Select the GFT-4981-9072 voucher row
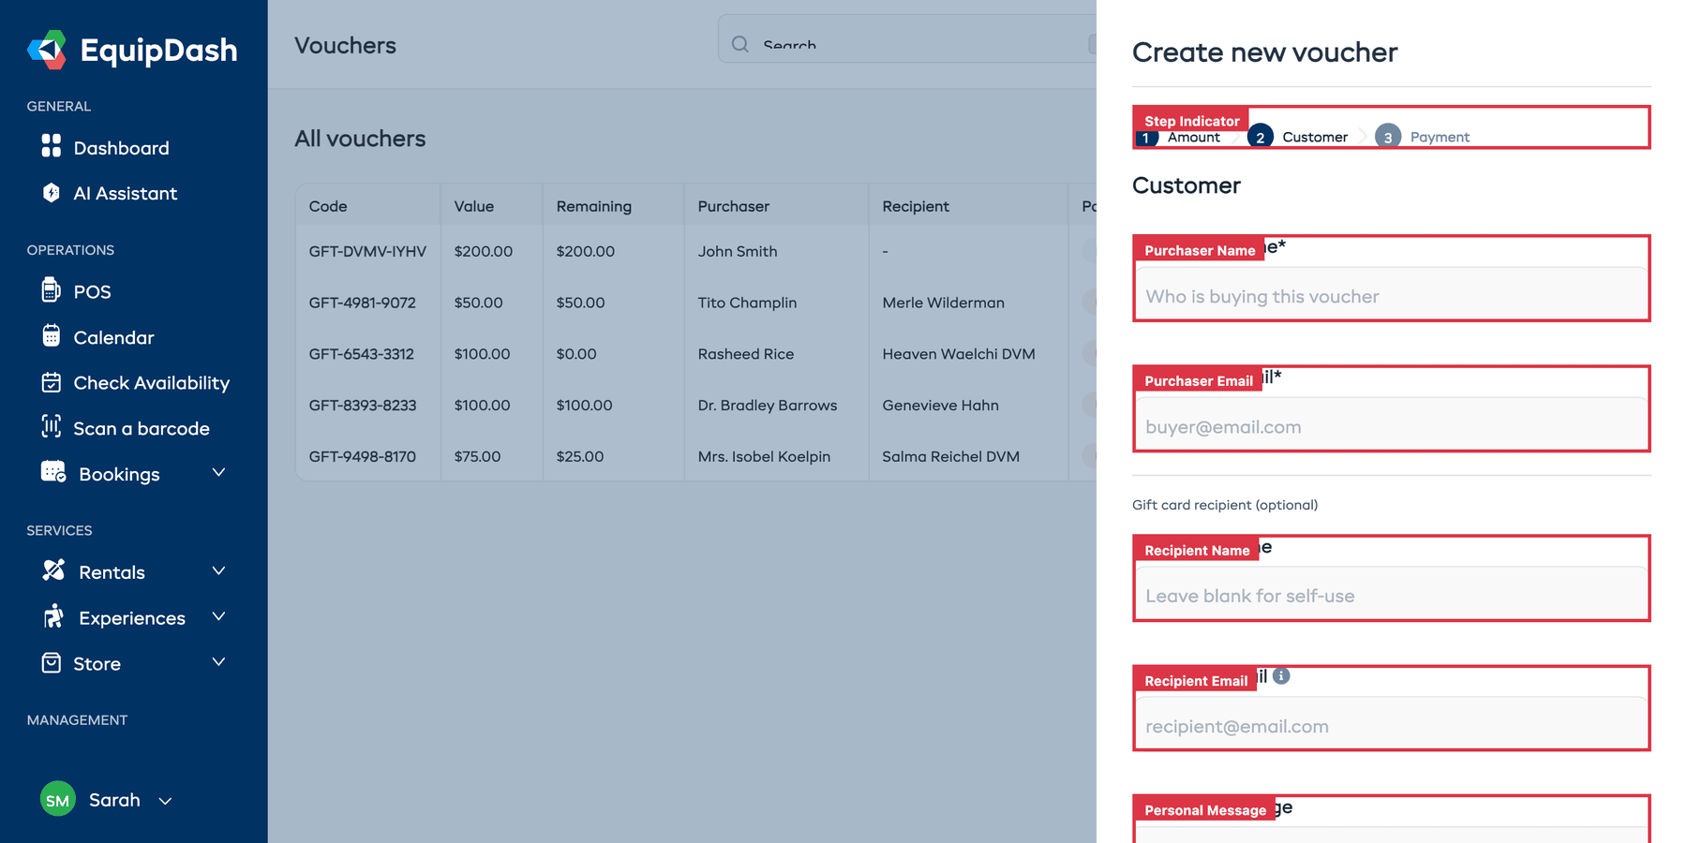1687x843 pixels. [x=656, y=302]
